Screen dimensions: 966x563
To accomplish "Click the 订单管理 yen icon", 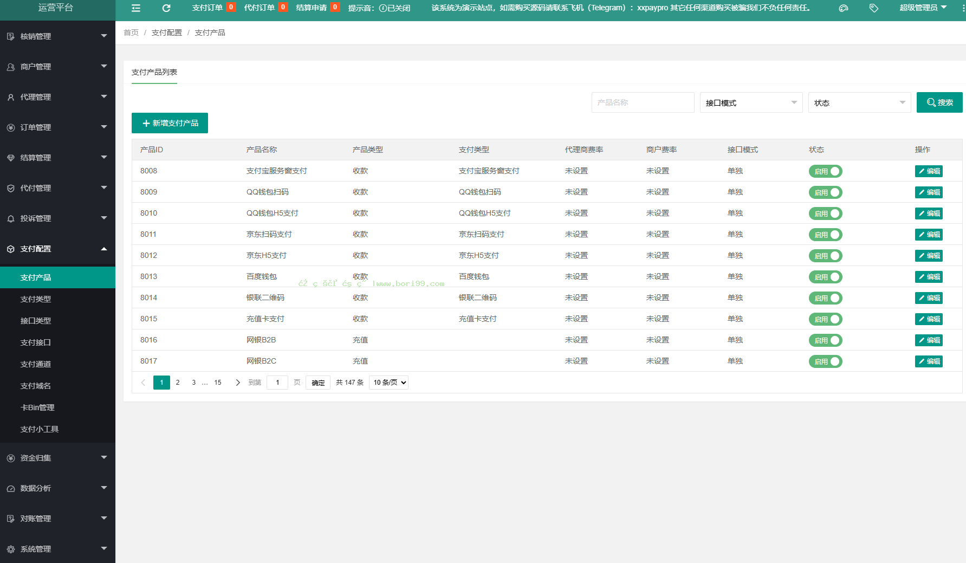I will (x=11, y=127).
